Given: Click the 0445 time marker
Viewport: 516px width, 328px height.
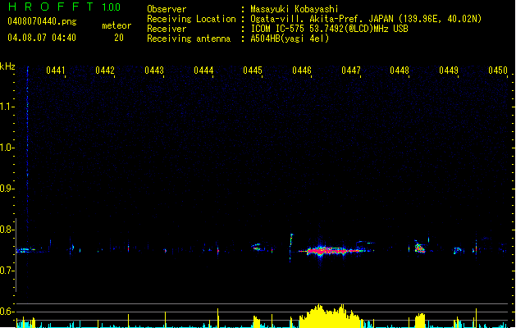Looking at the screenshot, I should pyautogui.click(x=253, y=70).
